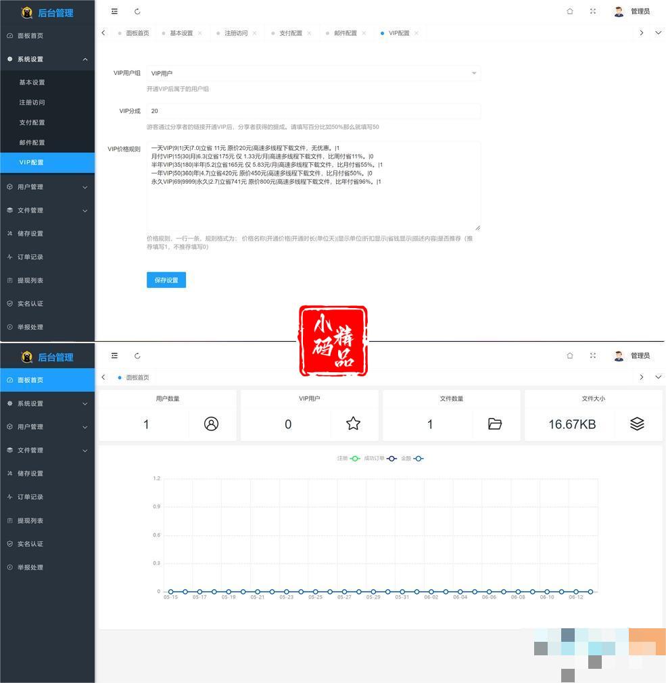The height and width of the screenshot is (683, 666).
Task: Switch to 支付配置 tab
Action: pos(291,33)
